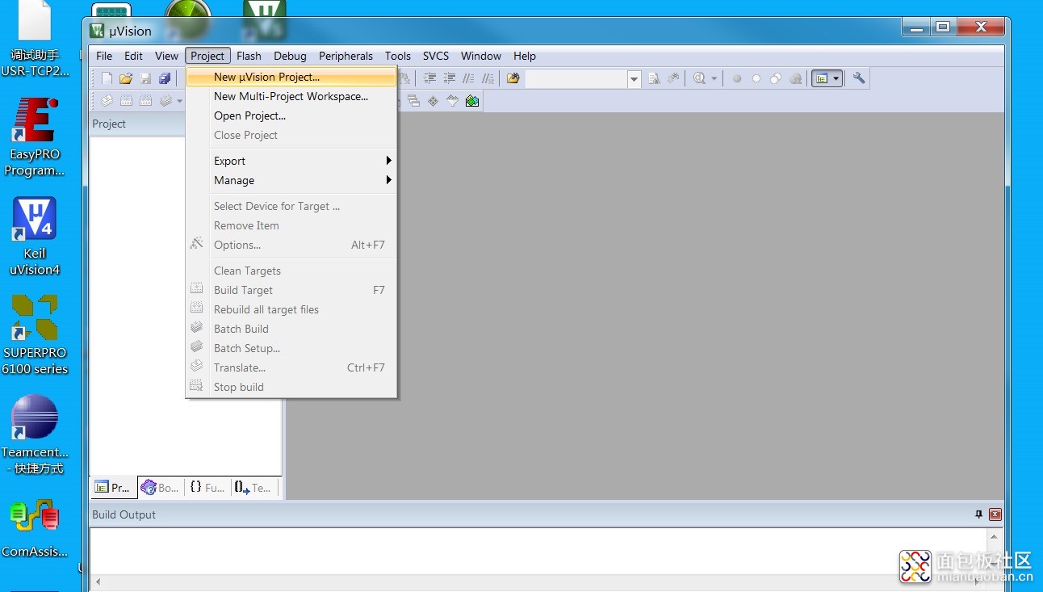Open the Batch Build icon dropdown arrow
Image resolution: width=1043 pixels, height=592 pixels.
[179, 101]
